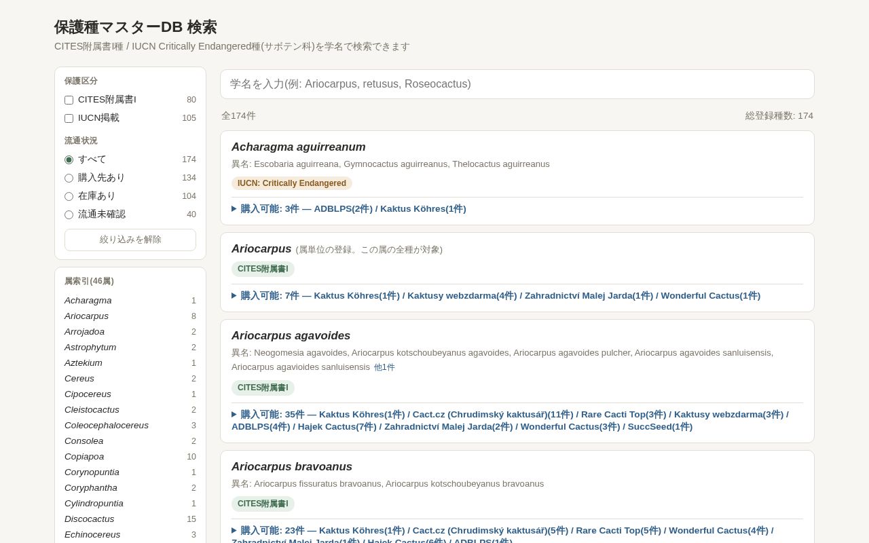Viewport: 869px width, 543px height.
Task: Go to Cipocereus in genus index
Action: pyautogui.click(x=130, y=394)
